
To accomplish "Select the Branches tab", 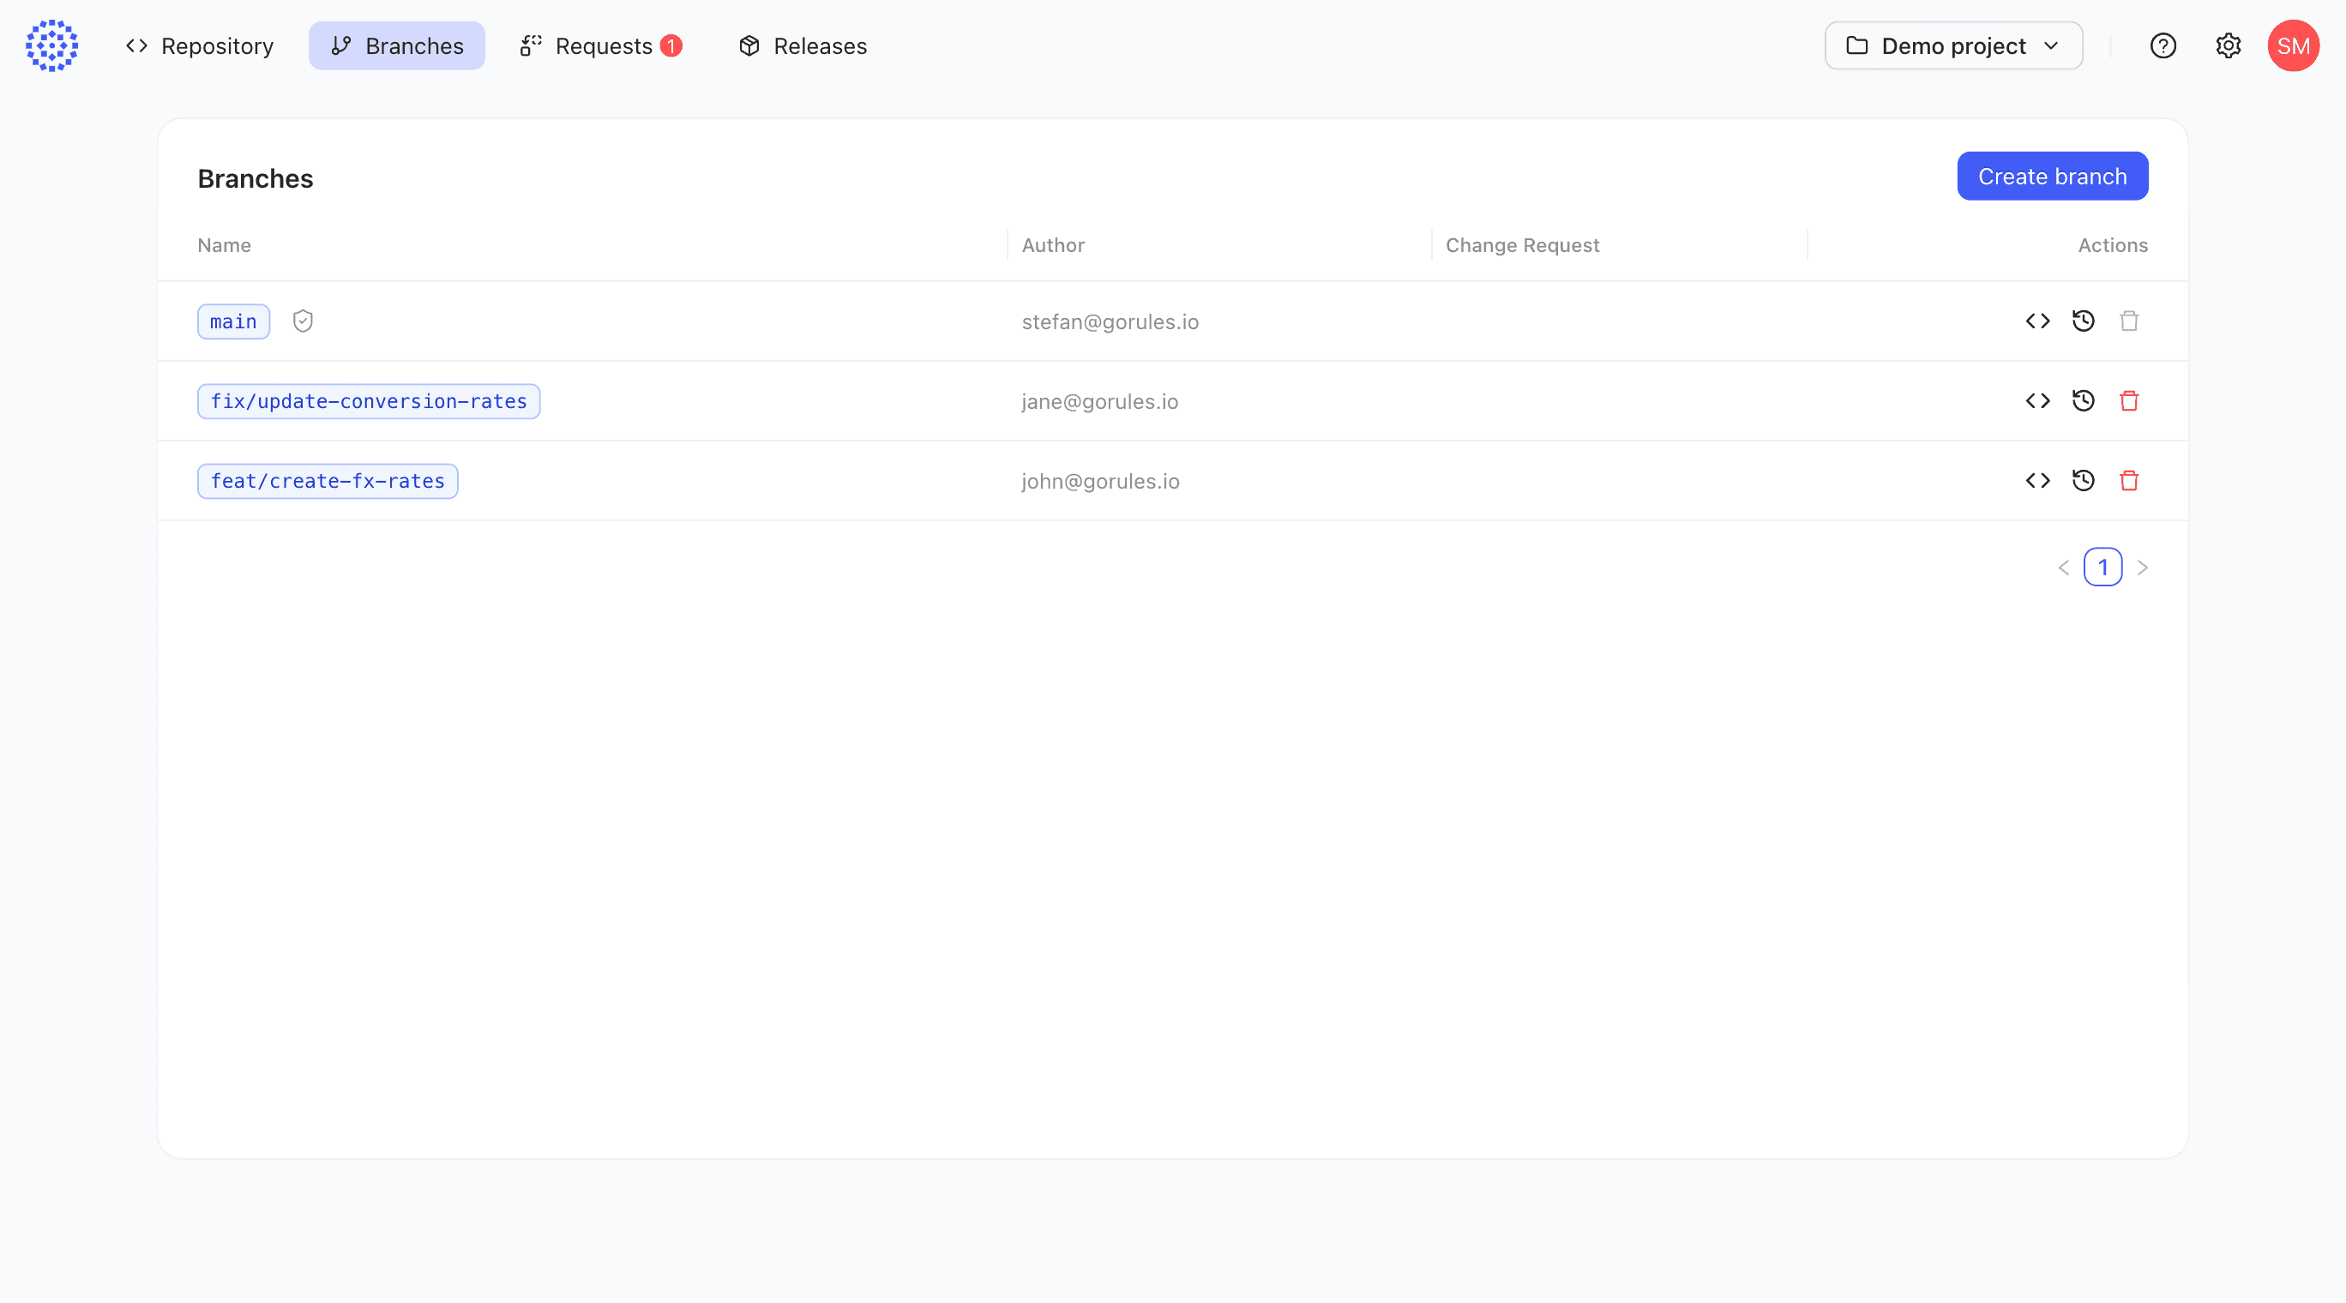I will [x=397, y=46].
